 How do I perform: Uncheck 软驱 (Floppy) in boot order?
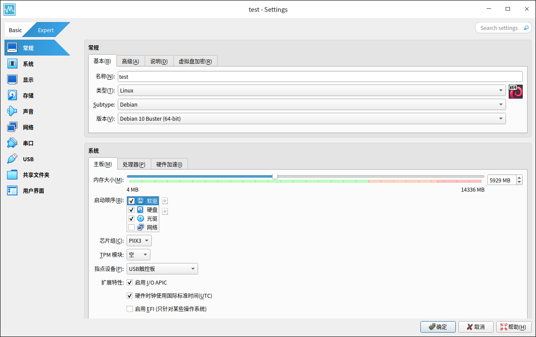[131, 201]
